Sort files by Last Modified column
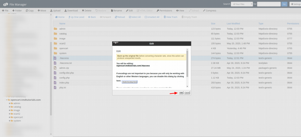 (x=233, y=23)
